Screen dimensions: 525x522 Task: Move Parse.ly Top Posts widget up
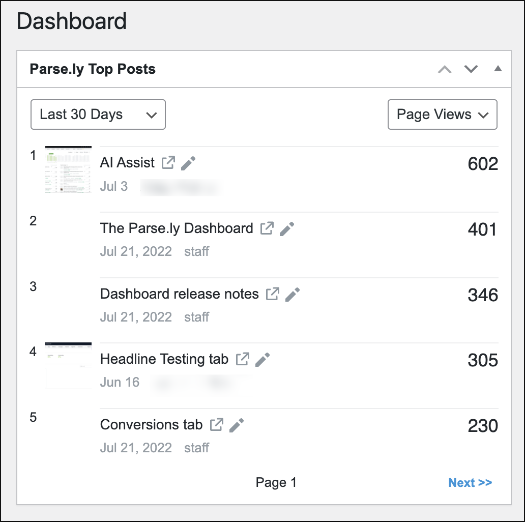click(x=445, y=69)
